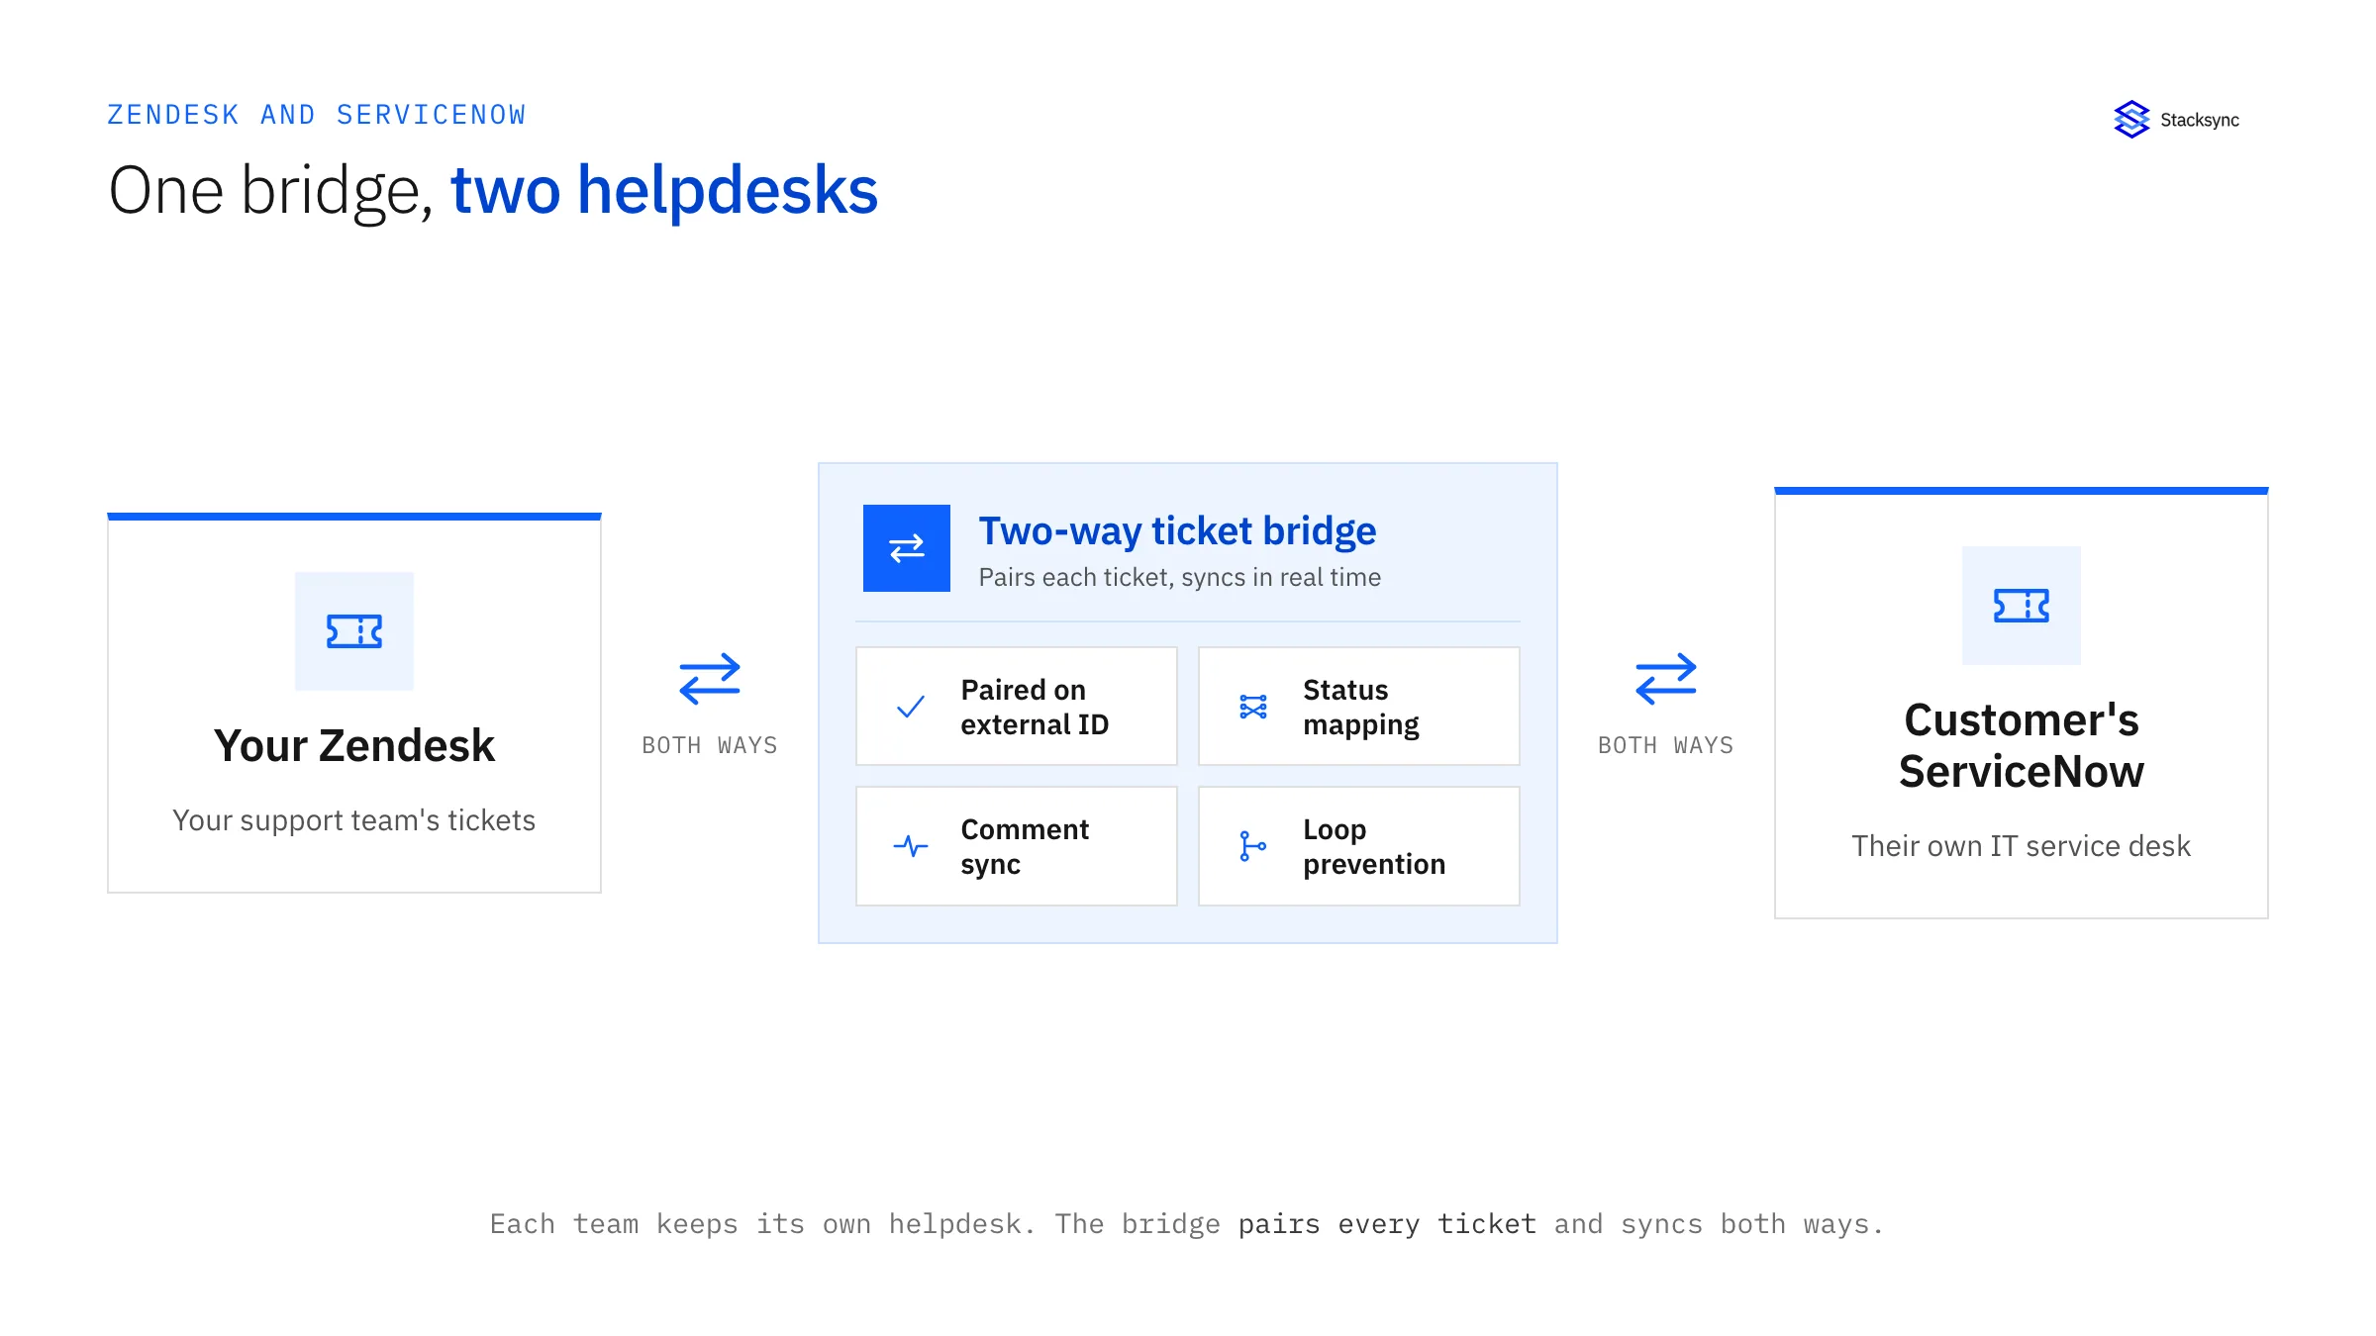Viewport: 2376px width, 1336px height.
Task: Select the Paired on external ID card
Action: 1017,707
